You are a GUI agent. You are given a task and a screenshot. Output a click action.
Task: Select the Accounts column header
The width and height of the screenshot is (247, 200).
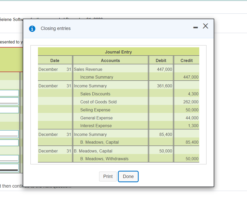point(110,60)
